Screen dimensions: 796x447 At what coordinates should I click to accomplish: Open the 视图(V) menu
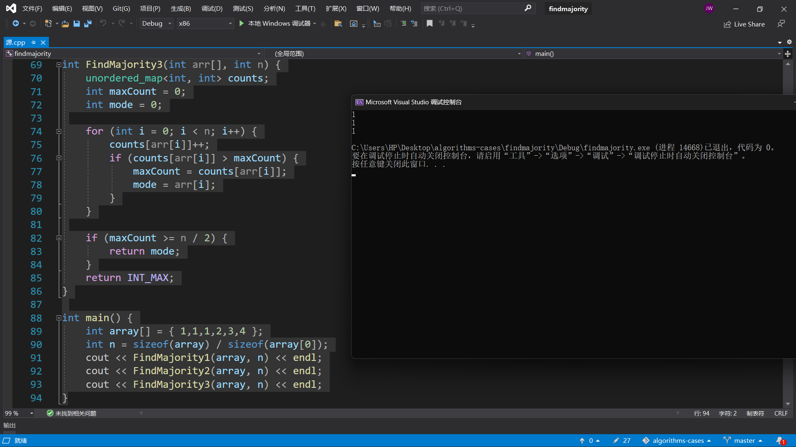[92, 8]
